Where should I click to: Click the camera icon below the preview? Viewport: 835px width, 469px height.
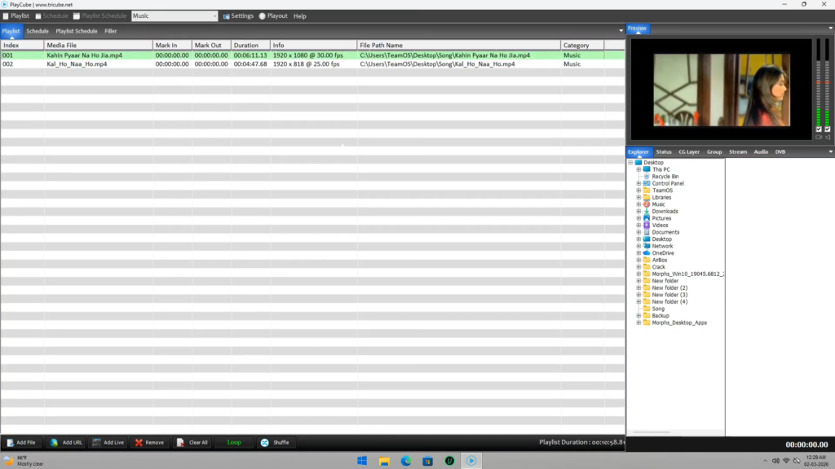(x=819, y=138)
